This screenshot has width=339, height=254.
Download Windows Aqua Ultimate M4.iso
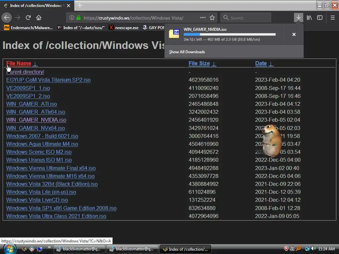(x=42, y=144)
